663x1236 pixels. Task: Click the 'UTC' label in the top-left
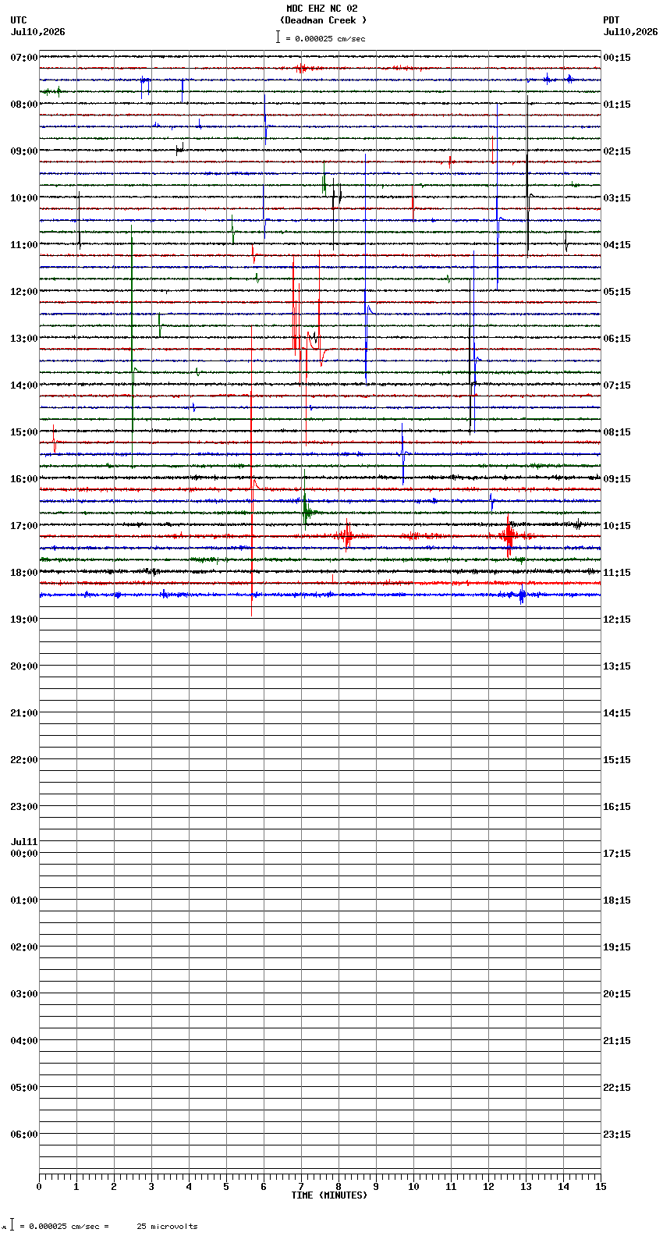[x=19, y=20]
